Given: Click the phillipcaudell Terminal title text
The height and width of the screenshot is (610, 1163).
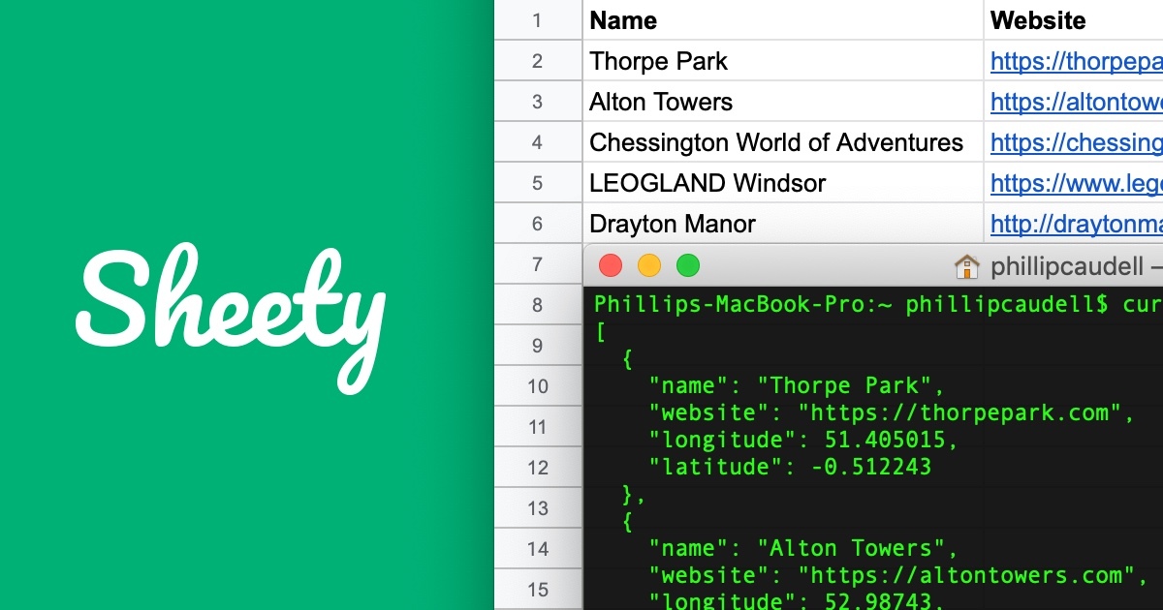Looking at the screenshot, I should 1067,266.
